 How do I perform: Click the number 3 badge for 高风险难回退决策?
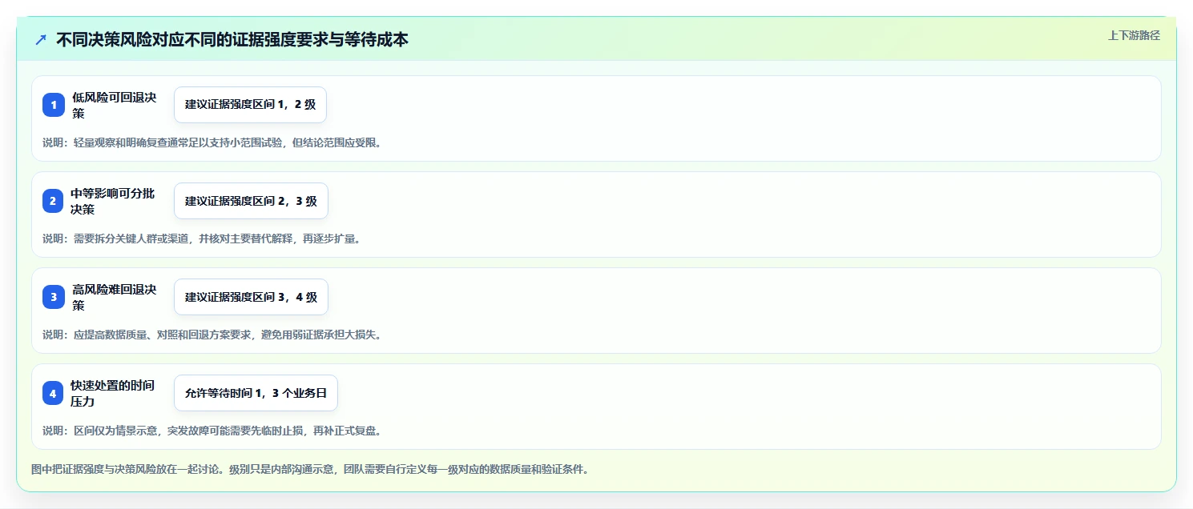(54, 297)
